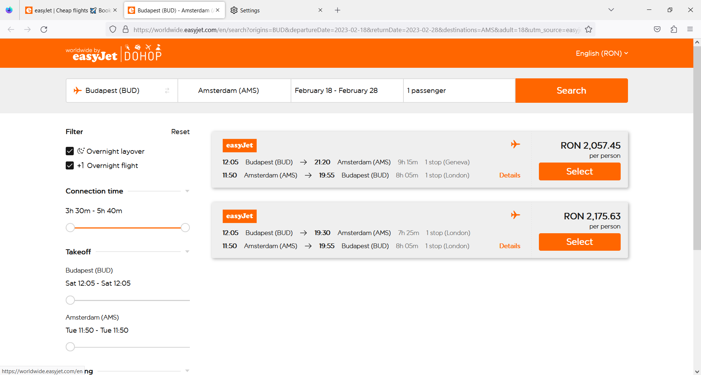Image resolution: width=701 pixels, height=375 pixels.
Task: Click the airplane icon beside Budapest (BUD)
Action: coord(77,90)
